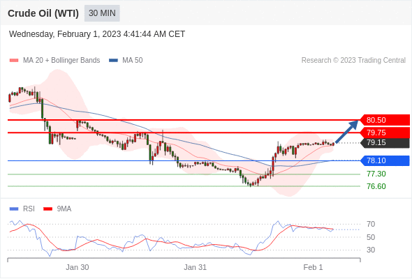Click the RSI 50 level label
Image resolution: width=412 pixels, height=279 pixels.
pos(371,237)
